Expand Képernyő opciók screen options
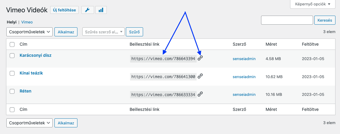This screenshot has height=134, width=340. point(313,4)
